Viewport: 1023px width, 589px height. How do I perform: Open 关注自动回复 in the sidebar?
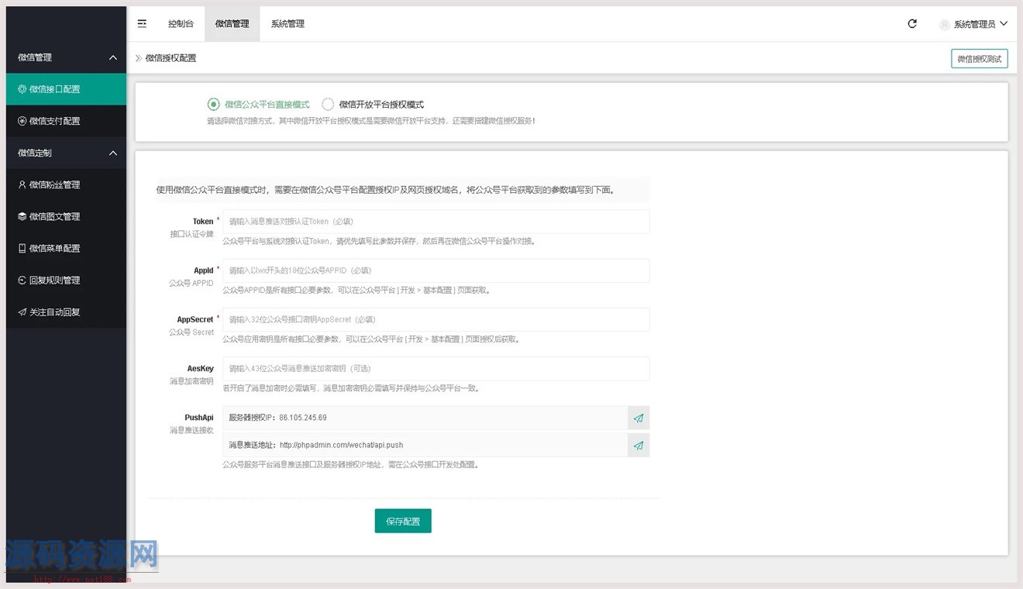coord(66,312)
